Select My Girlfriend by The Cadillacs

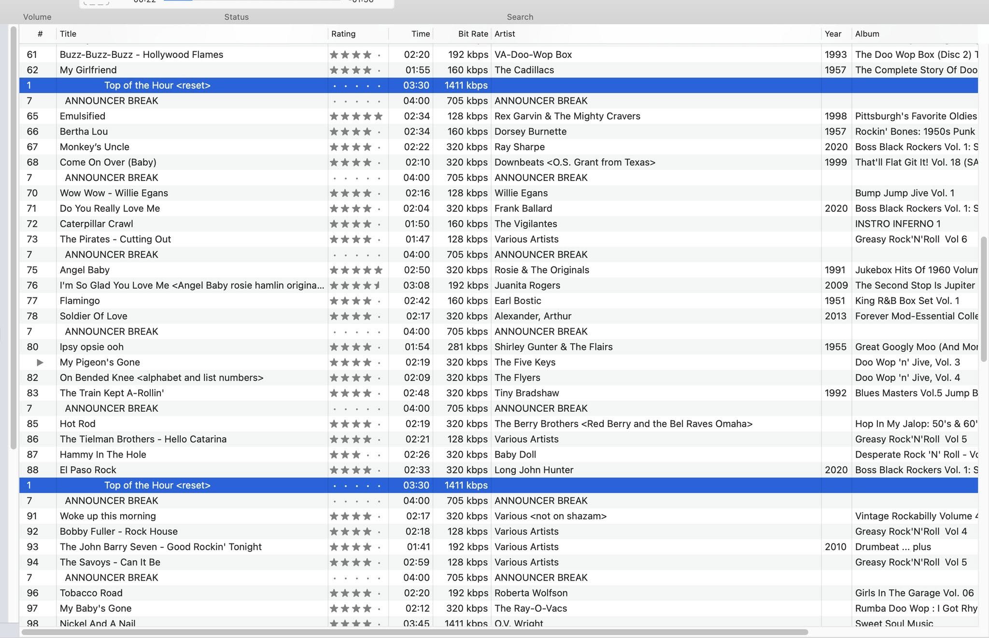pyautogui.click(x=498, y=70)
